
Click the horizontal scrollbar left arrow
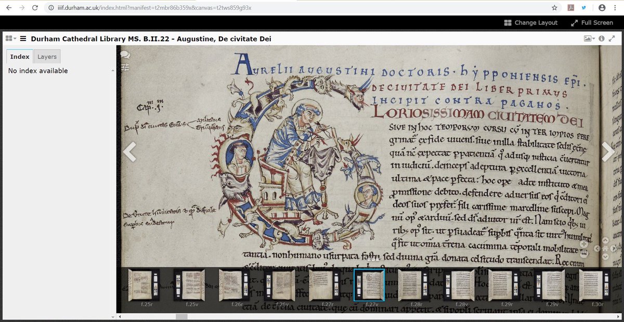[120, 316]
